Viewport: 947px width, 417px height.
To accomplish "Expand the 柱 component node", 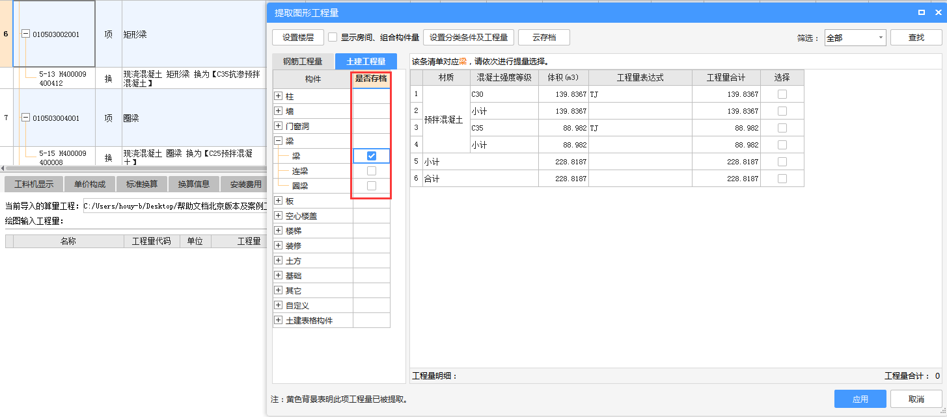I will click(278, 96).
